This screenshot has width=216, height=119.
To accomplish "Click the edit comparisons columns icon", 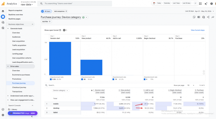I will [x=199, y=17].
